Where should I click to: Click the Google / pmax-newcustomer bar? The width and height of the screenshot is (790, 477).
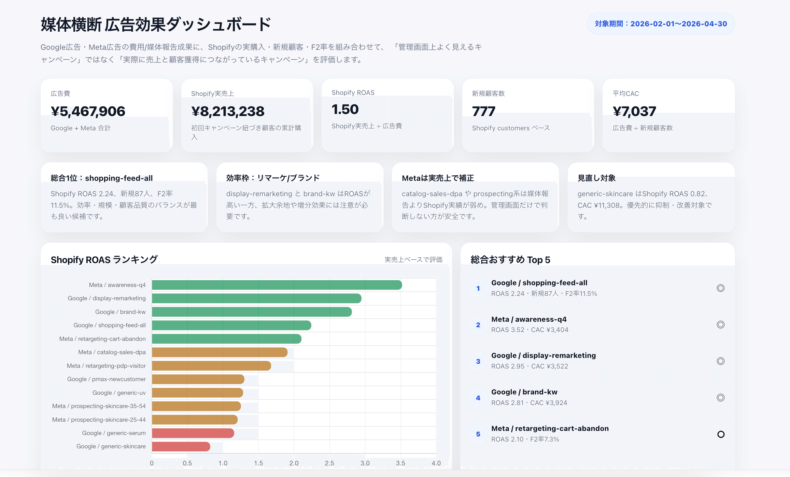coord(198,379)
